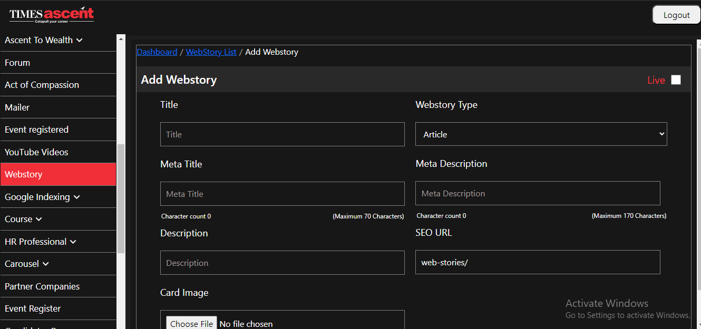Screen dimensions: 701x329
Task: Open the Webstory Type dropdown
Action: (x=541, y=134)
